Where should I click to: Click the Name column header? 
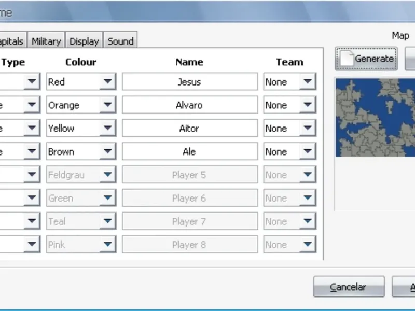coord(189,62)
